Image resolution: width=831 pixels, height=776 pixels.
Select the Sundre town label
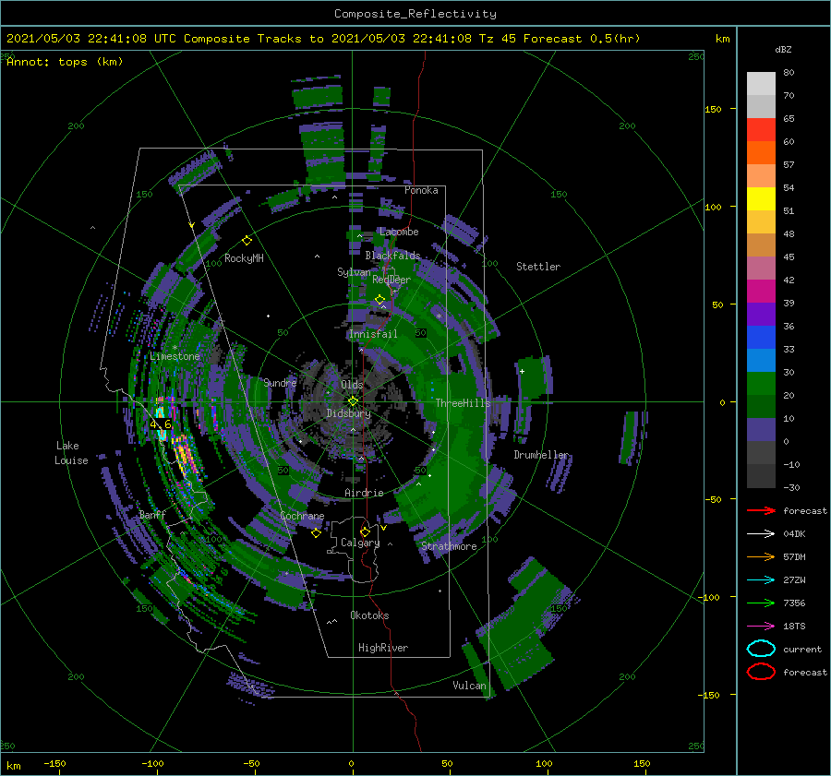[280, 382]
